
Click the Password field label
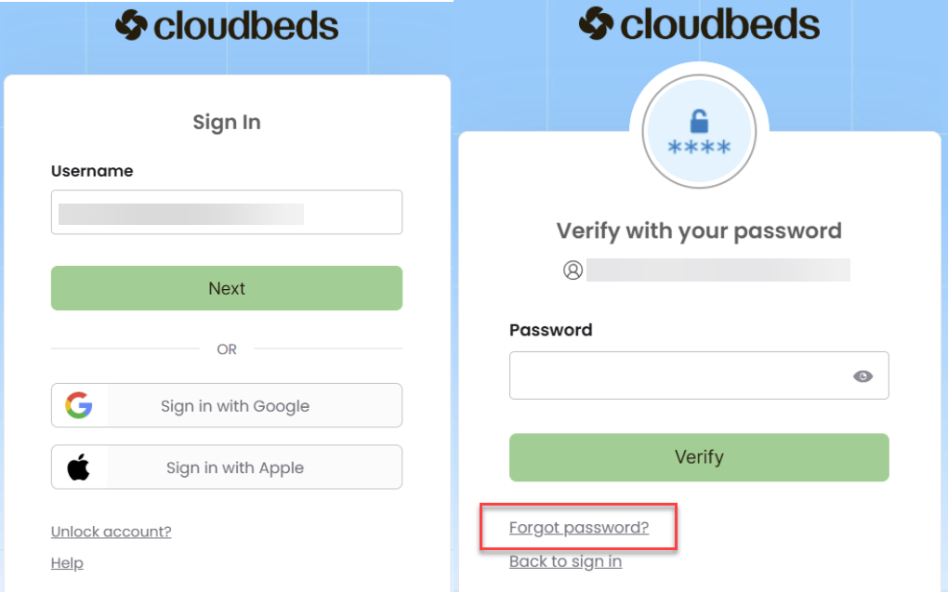tap(551, 330)
